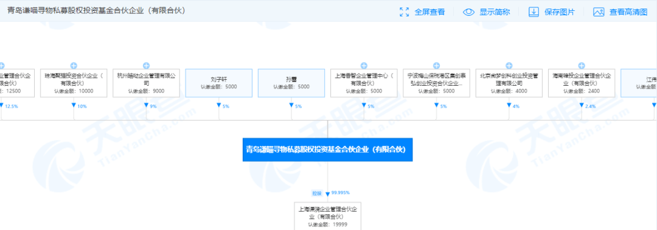Select the central blue 青岛谦喵寻物 fund node
Screen dimensions: 657x230
(328, 150)
